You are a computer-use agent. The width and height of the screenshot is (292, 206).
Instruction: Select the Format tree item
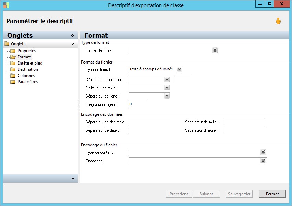(x=24, y=57)
